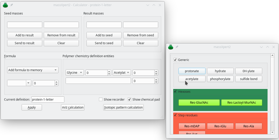The height and width of the screenshot is (140, 279).
Task: Increase the Glycine count spinner
Action: tap(109, 71)
